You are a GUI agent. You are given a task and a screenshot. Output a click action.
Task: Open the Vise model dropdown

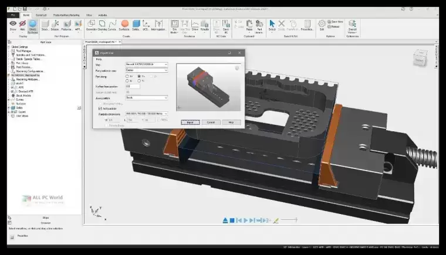147,64
